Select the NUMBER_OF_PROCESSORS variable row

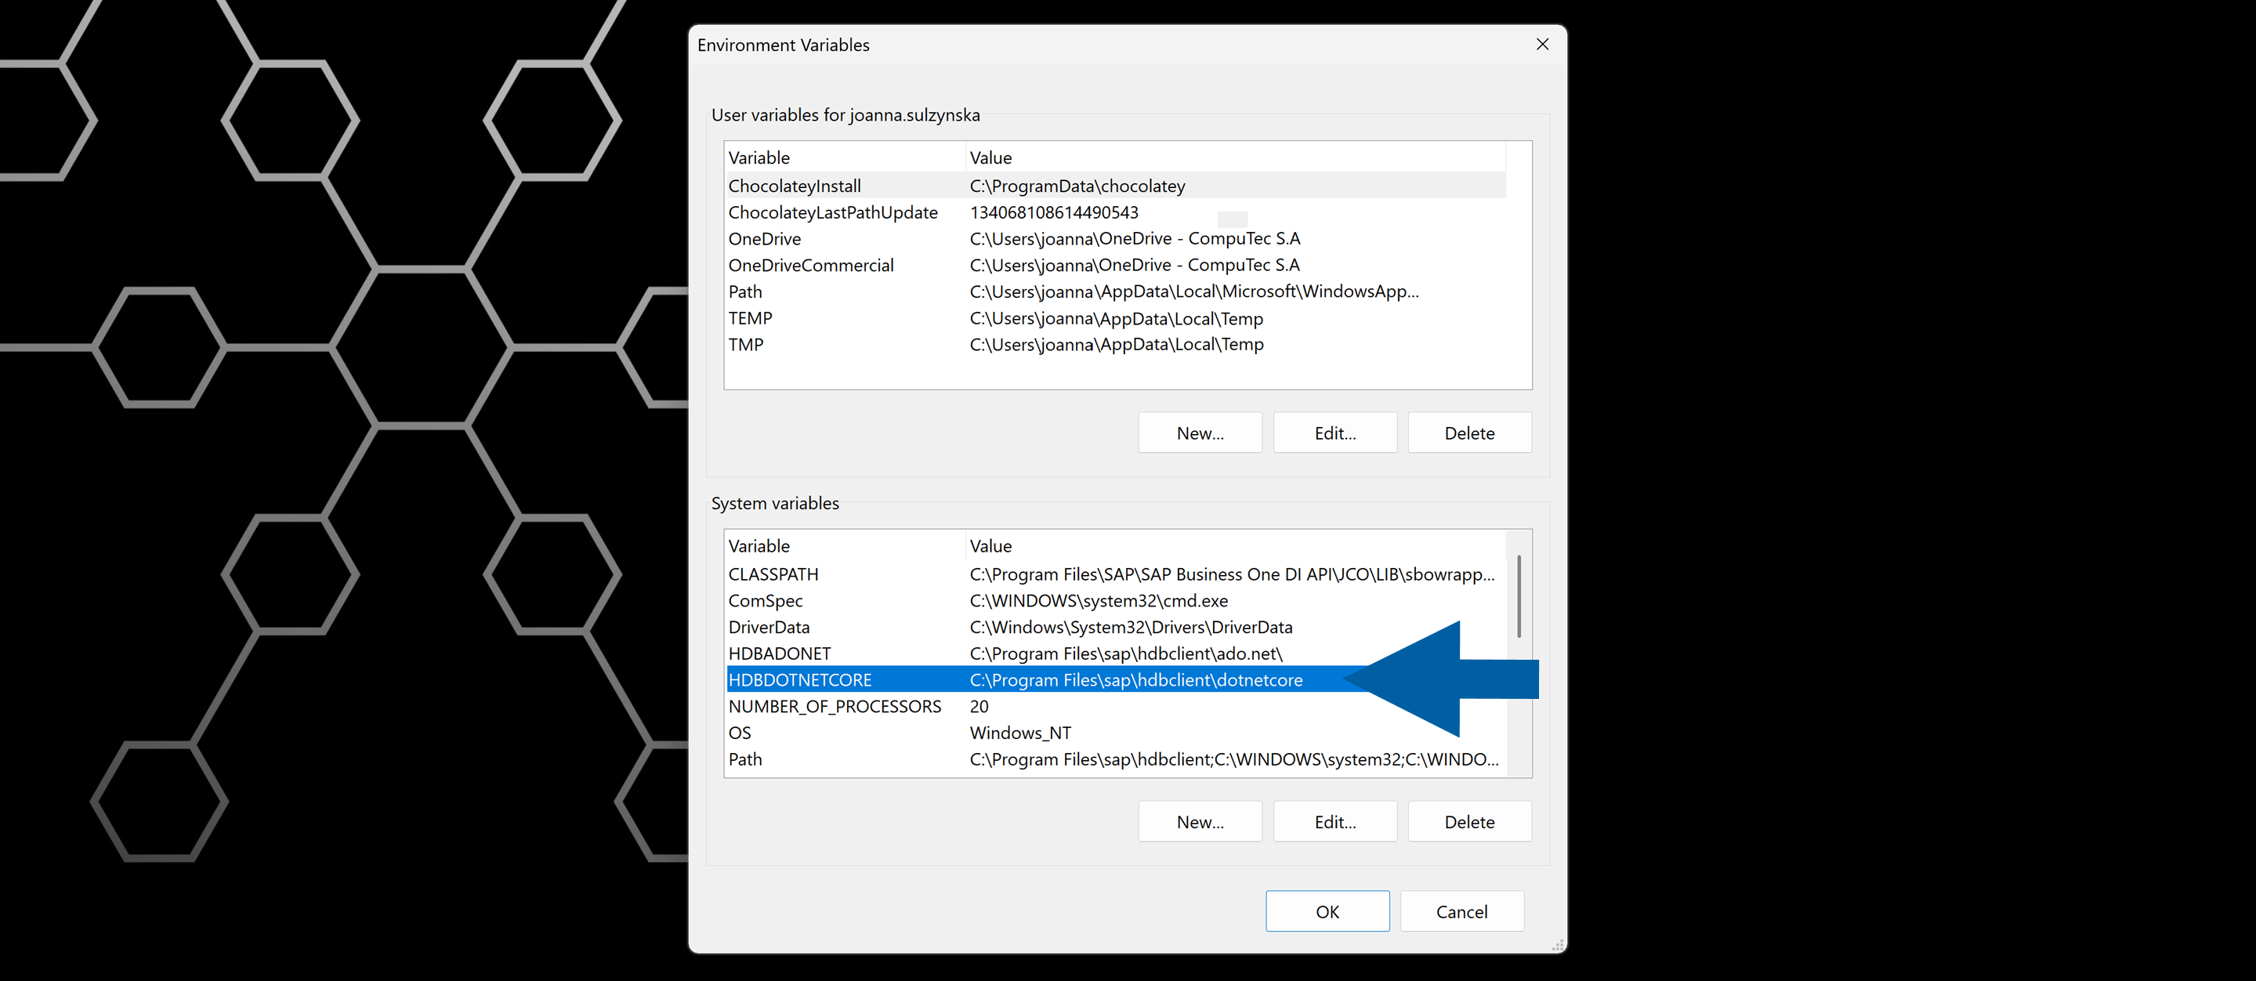tap(835, 706)
